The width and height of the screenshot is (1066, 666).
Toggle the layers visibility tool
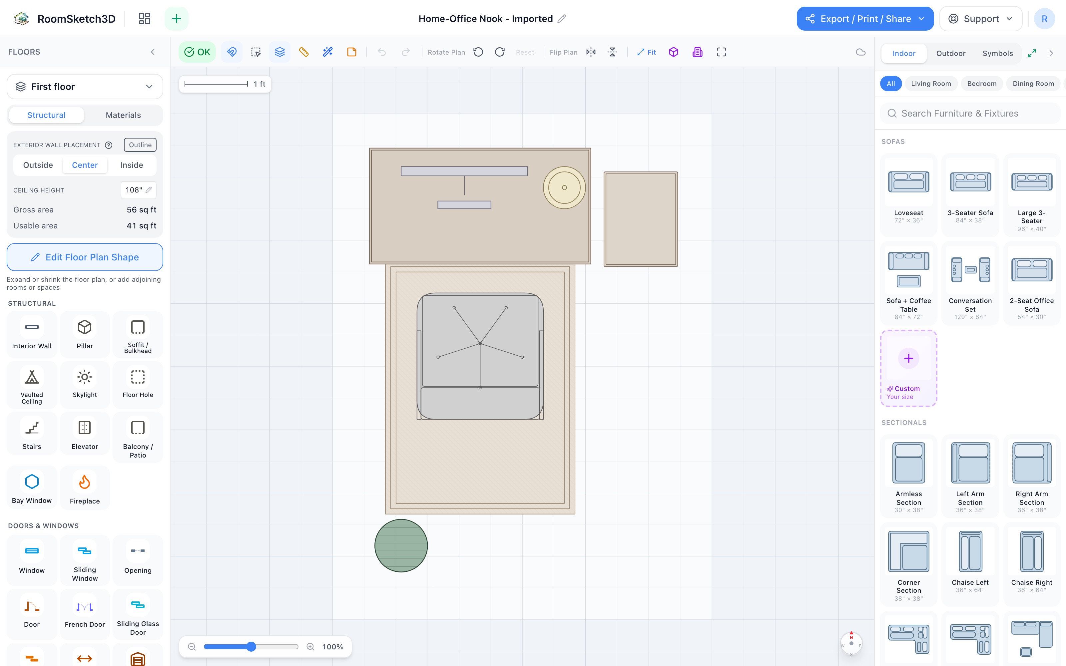tap(280, 52)
